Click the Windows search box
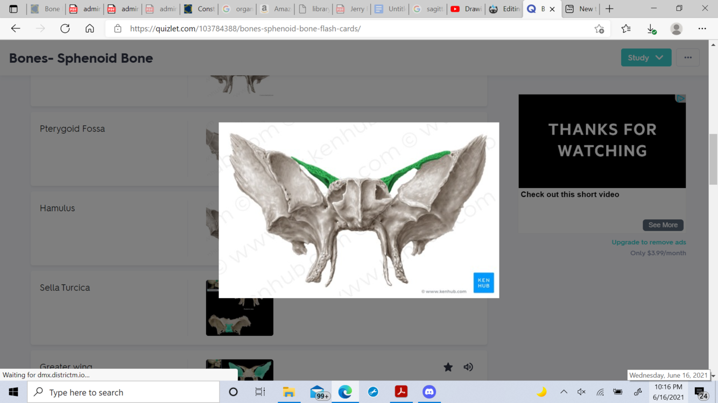Image resolution: width=718 pixels, height=403 pixels. coord(123,392)
